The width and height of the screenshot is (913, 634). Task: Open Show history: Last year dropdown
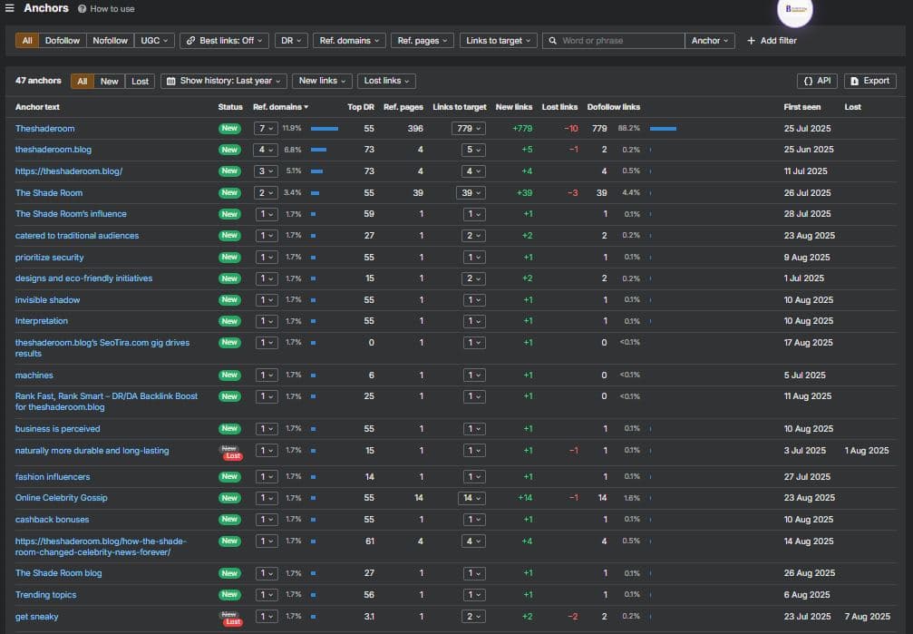click(x=224, y=81)
